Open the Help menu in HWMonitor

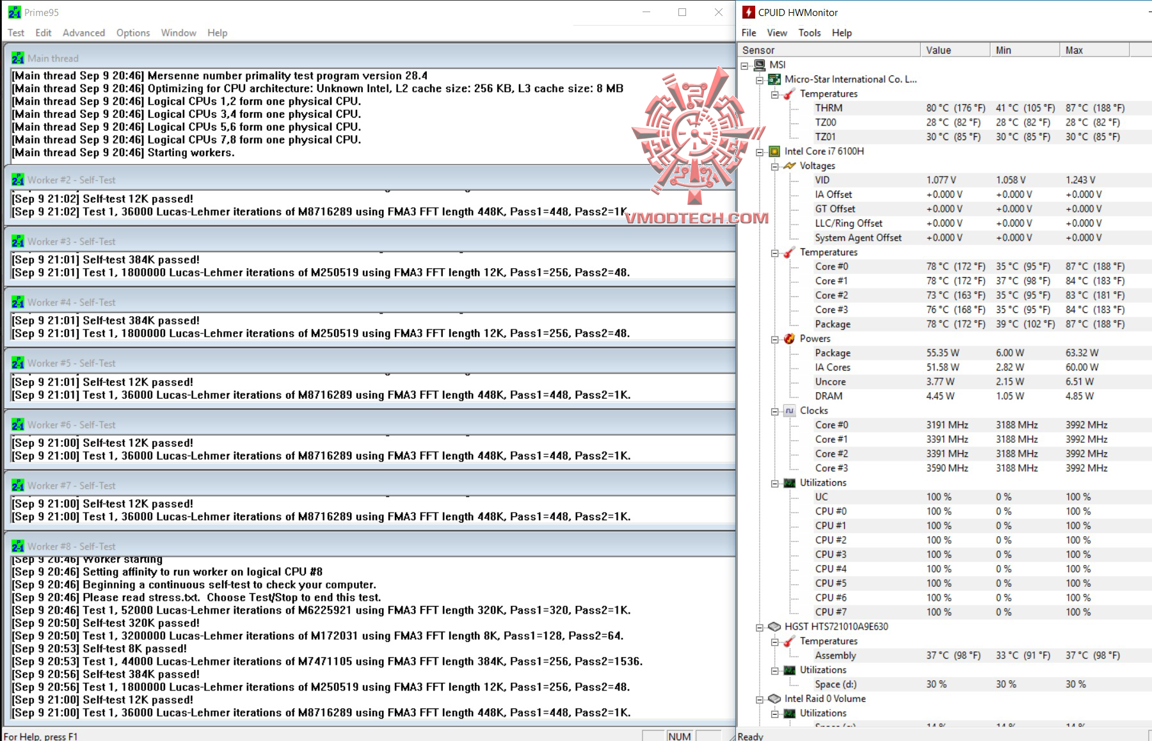842,33
